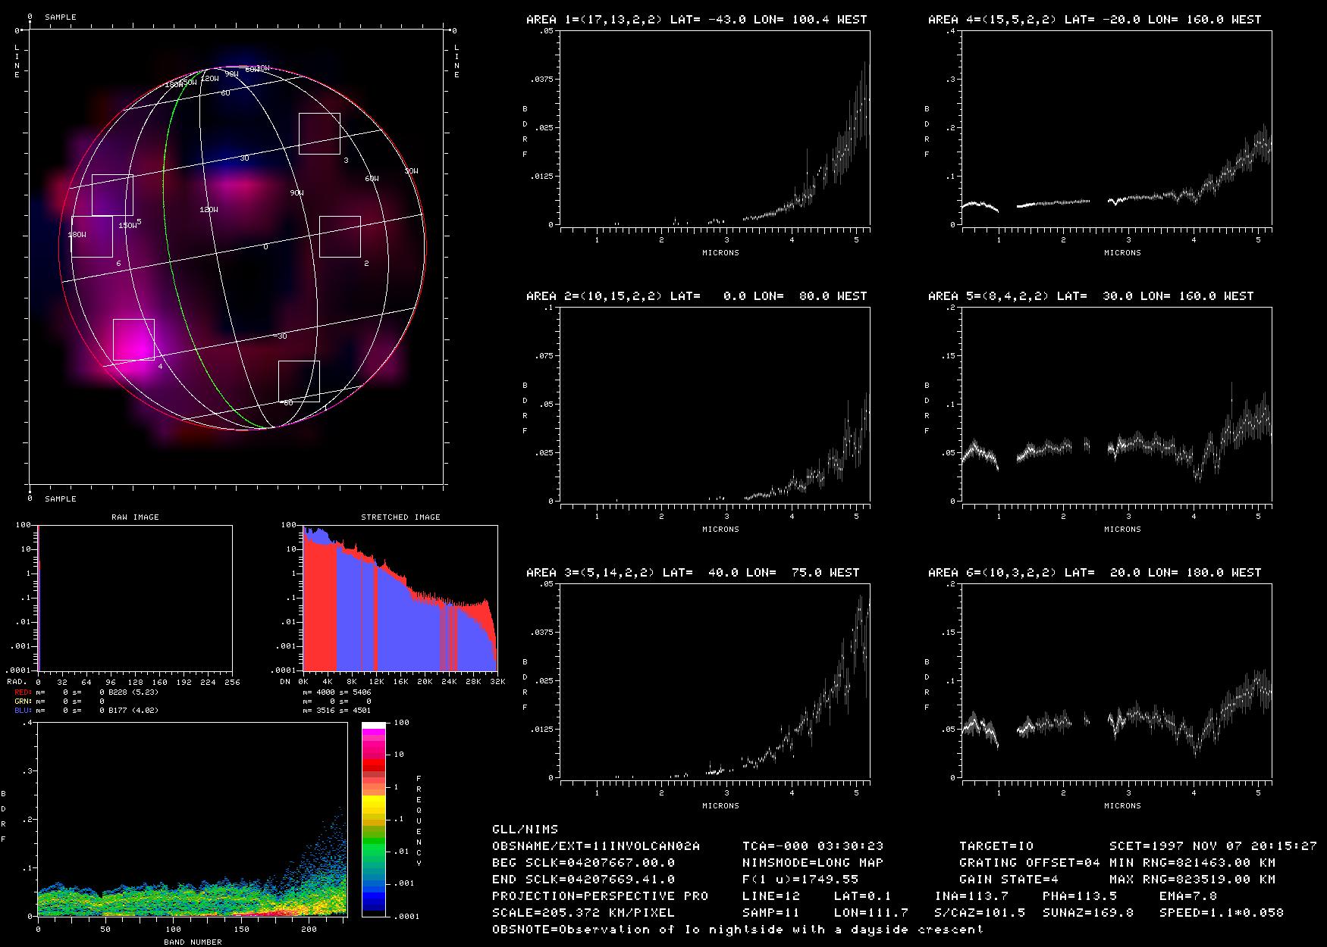This screenshot has height=947, width=1327.
Task: Click the Area 5 spectrum plot
Action: (1117, 405)
